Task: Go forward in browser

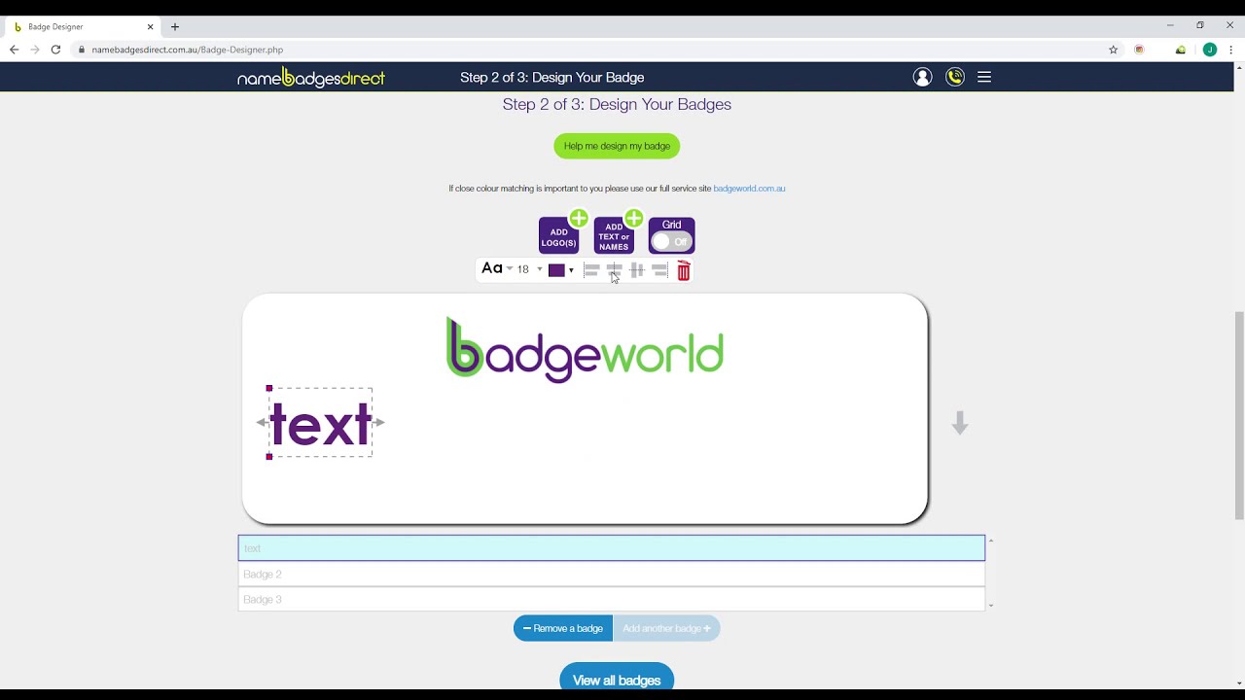Action: [35, 50]
